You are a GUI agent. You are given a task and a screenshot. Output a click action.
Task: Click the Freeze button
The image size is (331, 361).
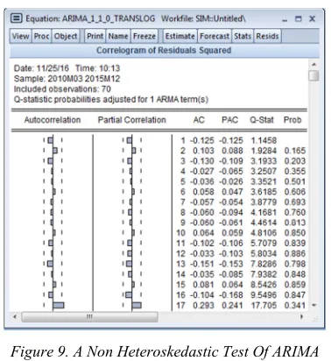click(x=144, y=36)
